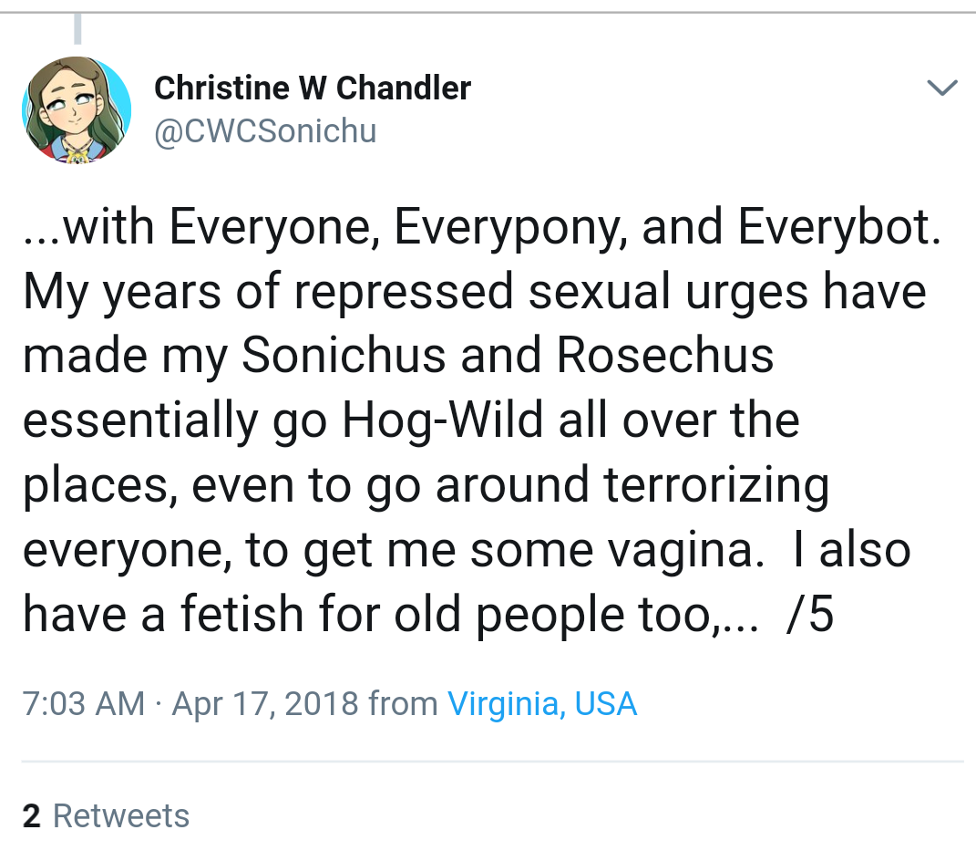Click the cartoon profile avatar
976x861 pixels.
(77, 109)
